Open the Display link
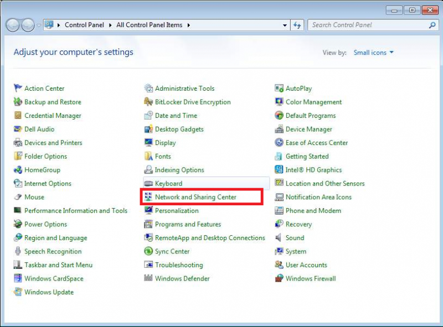The width and height of the screenshot is (443, 327). tap(165, 143)
